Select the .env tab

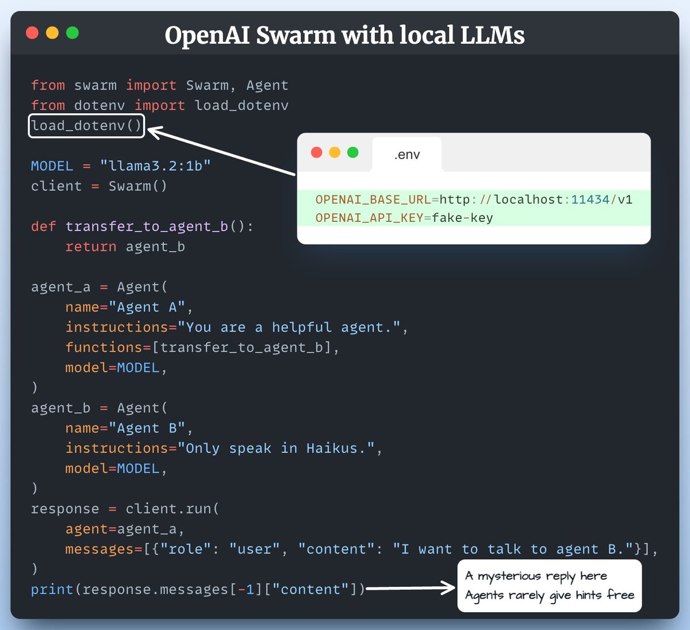click(x=407, y=154)
